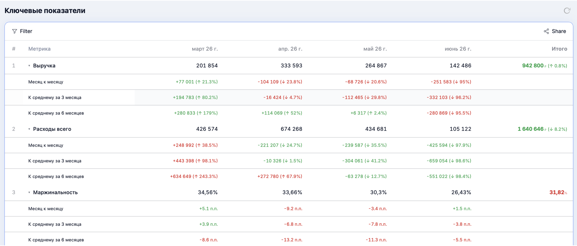Select К среднему за 3 месяца under Выручка
This screenshot has width=577, height=246.
tap(55, 98)
